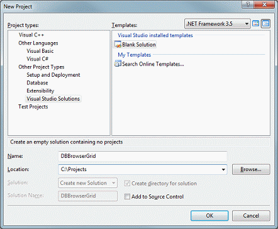Screen dimensions: 278x229
Task: Select Visual C++ project type
Action: (31, 35)
